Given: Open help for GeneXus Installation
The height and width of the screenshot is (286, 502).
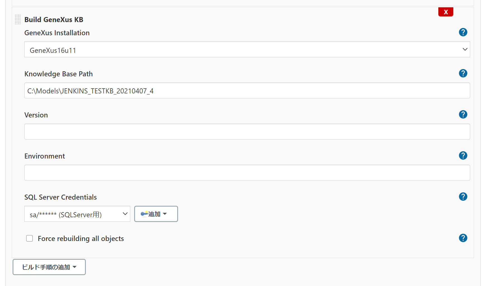Looking at the screenshot, I should point(463,32).
